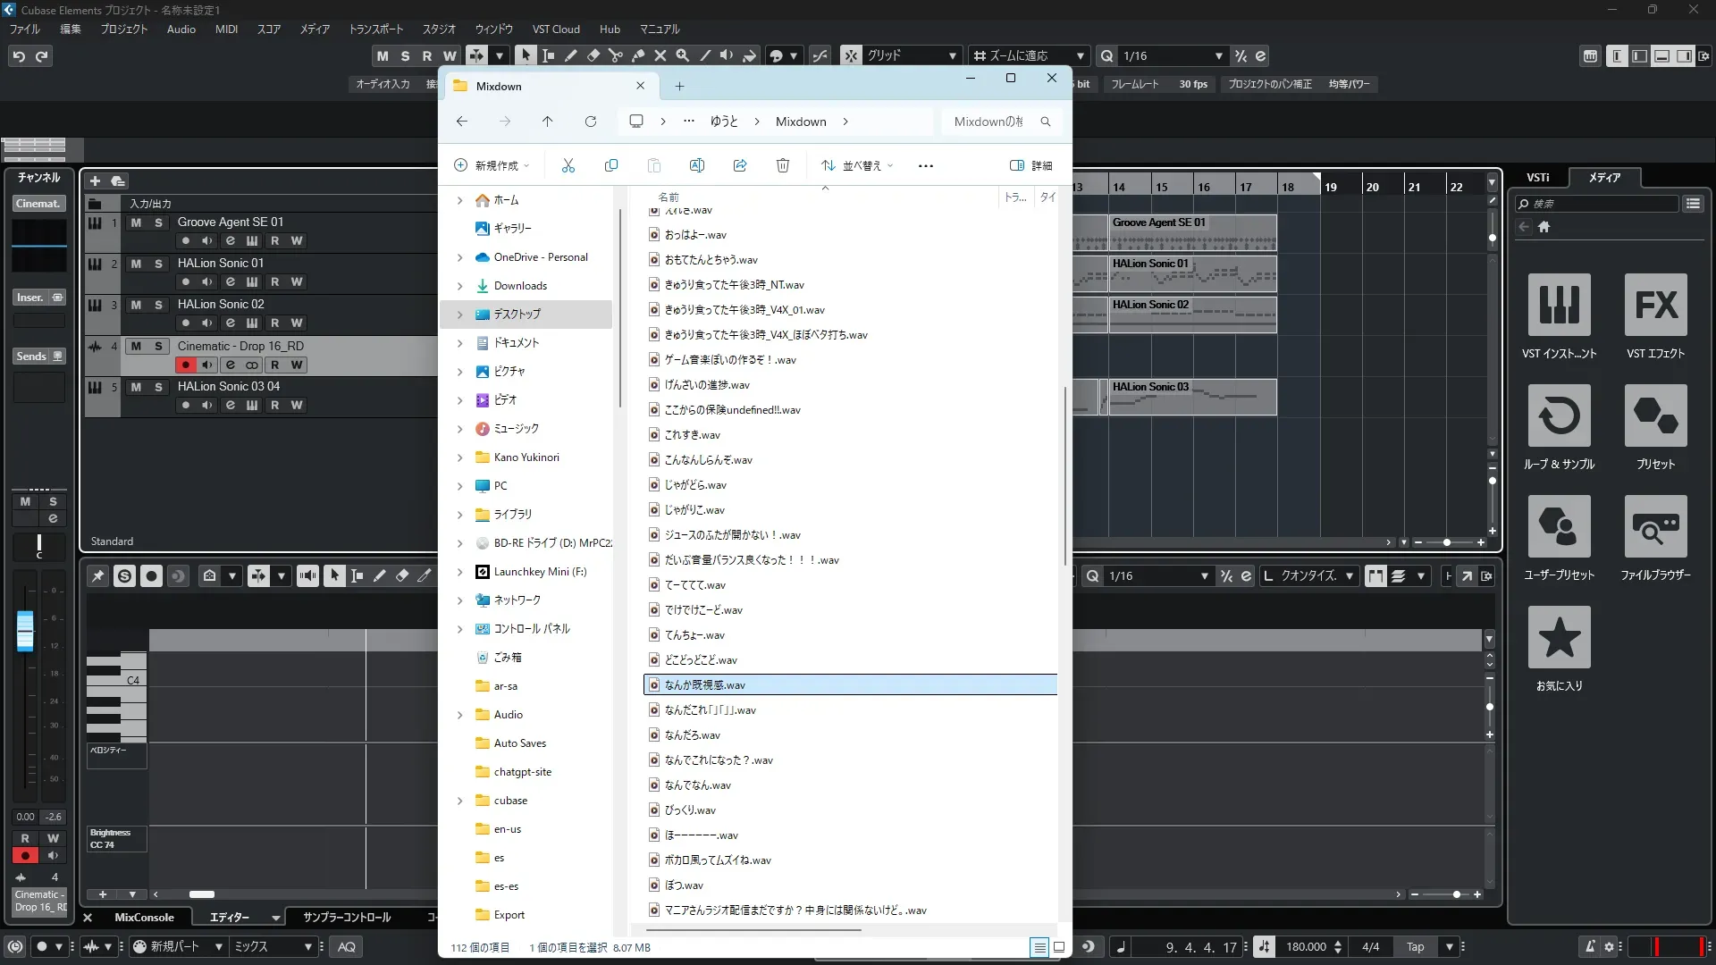Open VST Effects FX tile
Screen dimensions: 1716x965
[x=1655, y=306]
